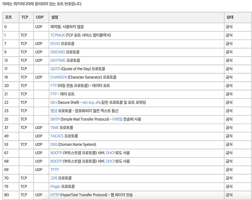Click port number 19 cell

click(x=11, y=77)
